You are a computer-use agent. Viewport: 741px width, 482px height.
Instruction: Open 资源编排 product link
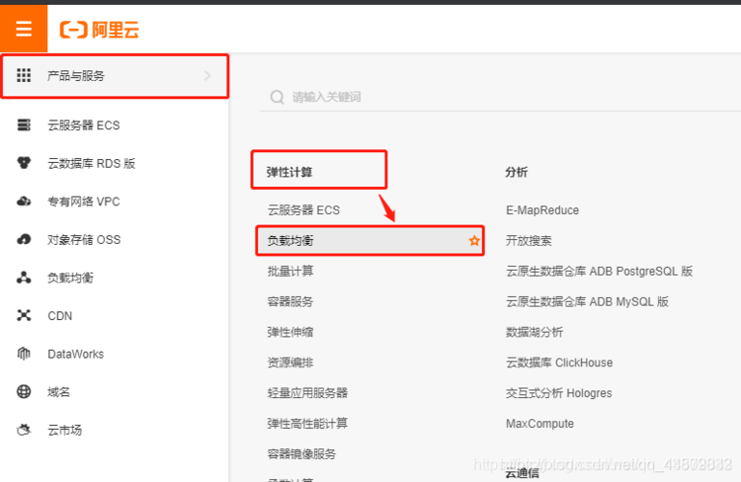290,362
